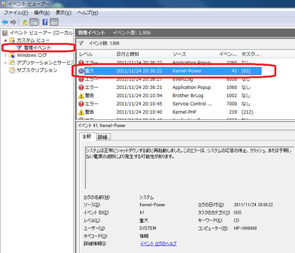Select the Kernel-PnP event 219 row
295x253 pixels.
[170, 112]
